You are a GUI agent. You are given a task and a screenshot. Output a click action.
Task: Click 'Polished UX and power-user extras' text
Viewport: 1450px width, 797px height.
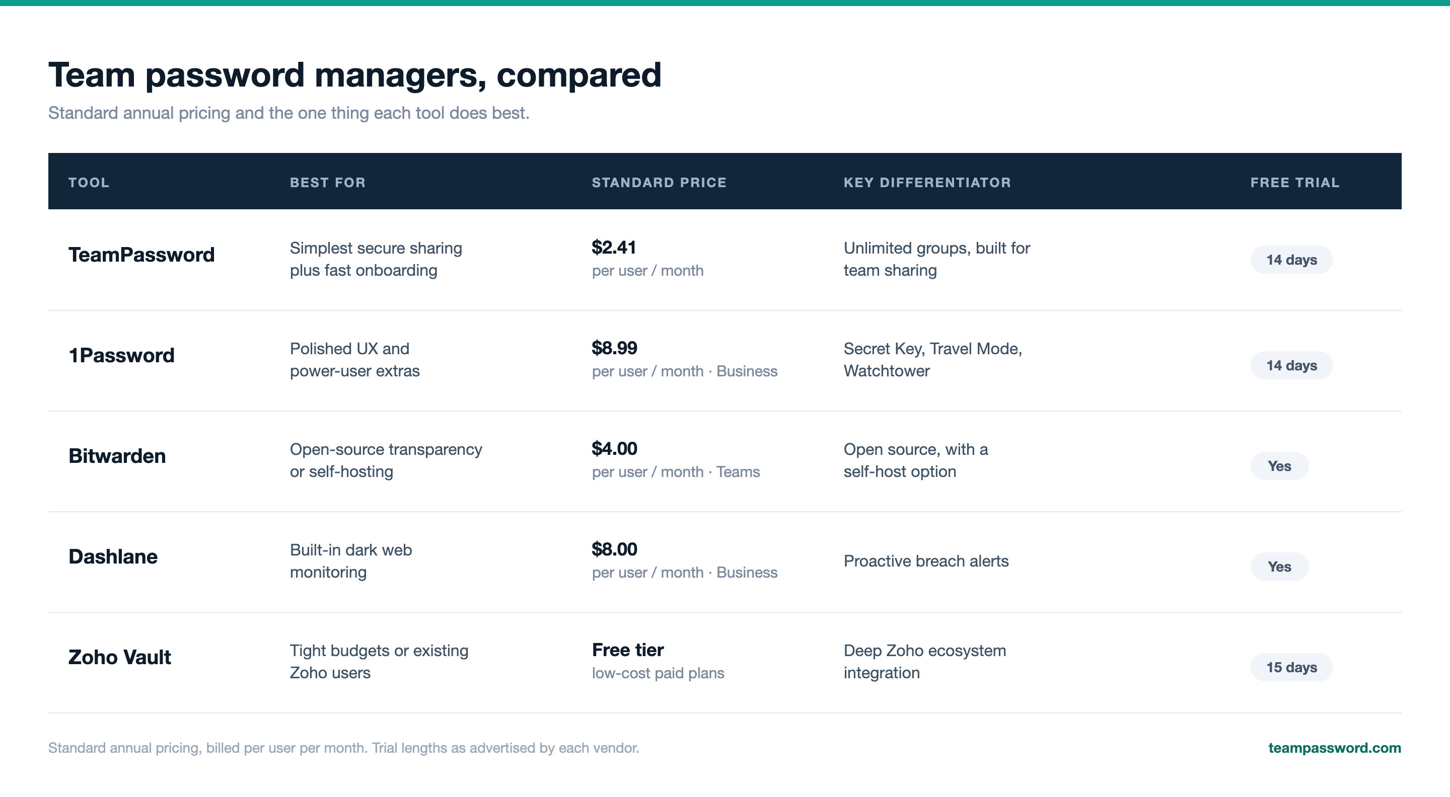354,360
